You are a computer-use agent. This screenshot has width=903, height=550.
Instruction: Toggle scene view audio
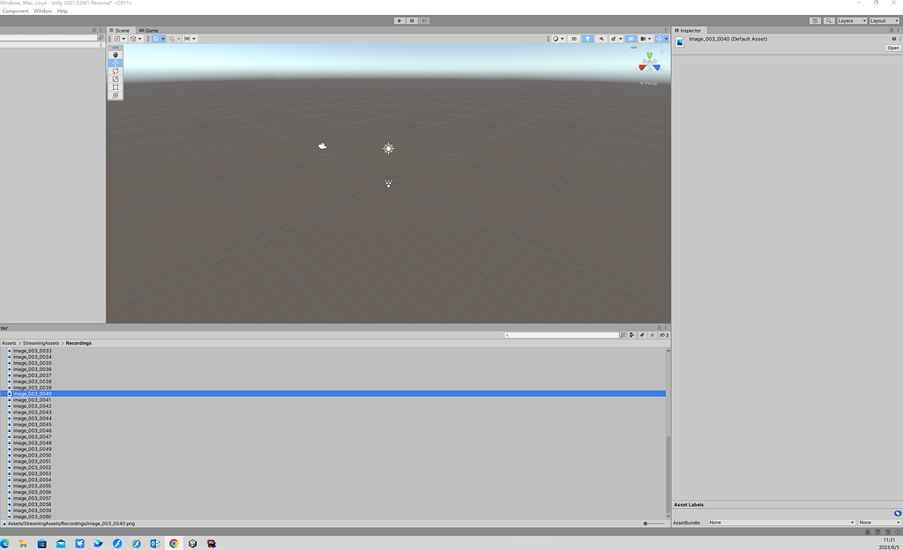tap(602, 39)
